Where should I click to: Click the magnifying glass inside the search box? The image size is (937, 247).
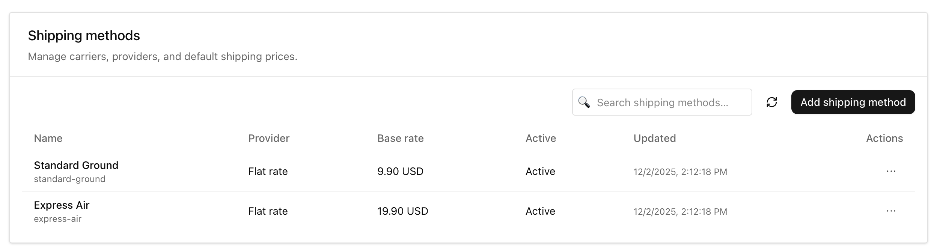[584, 102]
